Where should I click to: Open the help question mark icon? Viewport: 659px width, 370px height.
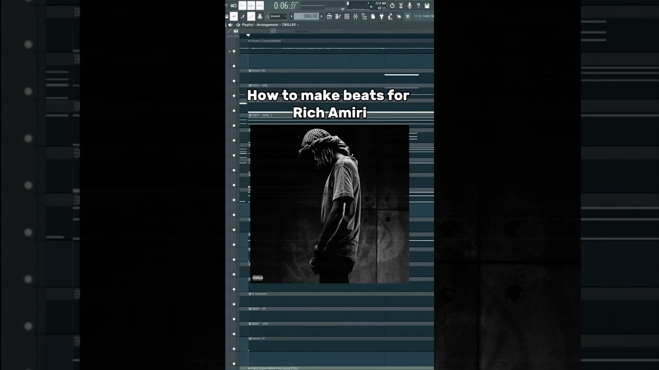click(418, 6)
